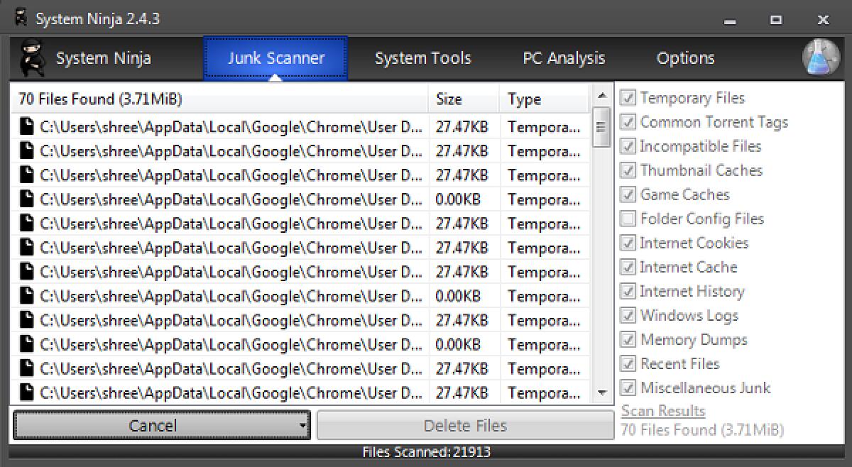Open the PC Analysis tab
The width and height of the screenshot is (852, 467).
564,58
